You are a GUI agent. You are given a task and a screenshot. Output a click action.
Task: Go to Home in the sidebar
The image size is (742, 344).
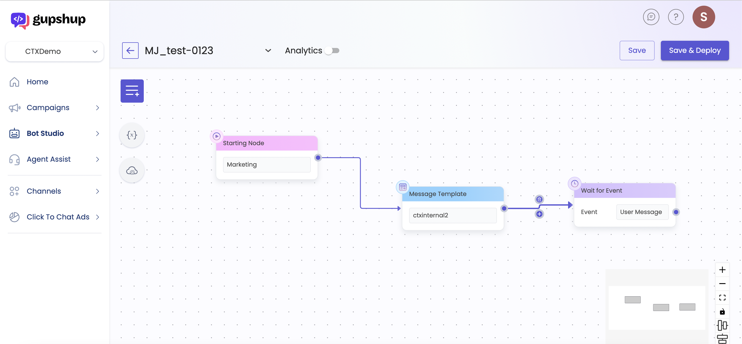click(37, 82)
